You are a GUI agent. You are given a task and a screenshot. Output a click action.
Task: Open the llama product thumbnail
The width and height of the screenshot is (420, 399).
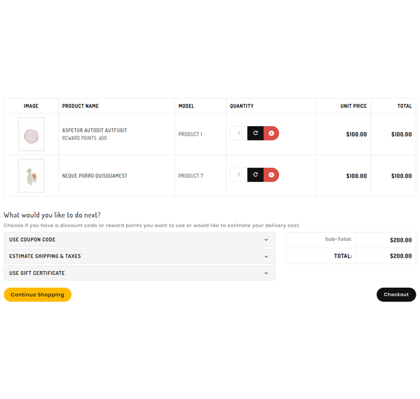click(x=31, y=175)
